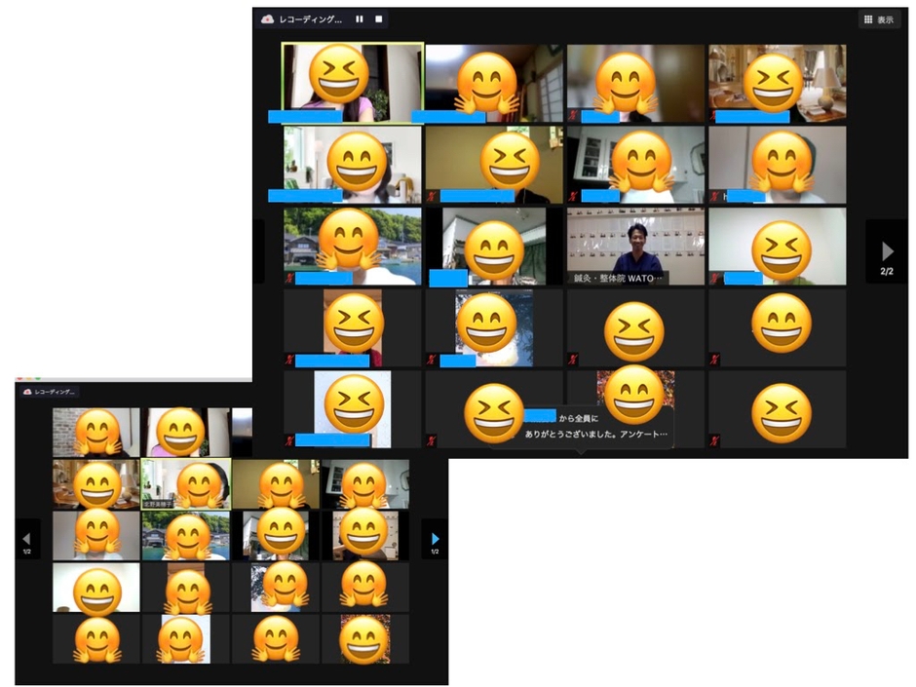Click the left 1/2 page arrow in small window
Image resolution: width=916 pixels, height=687 pixels.
26,539
